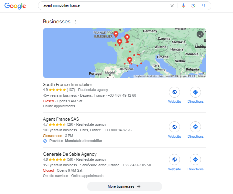Open the Businesses three-dot options menu
Viewport: 233px width, 194px height.
click(x=76, y=22)
